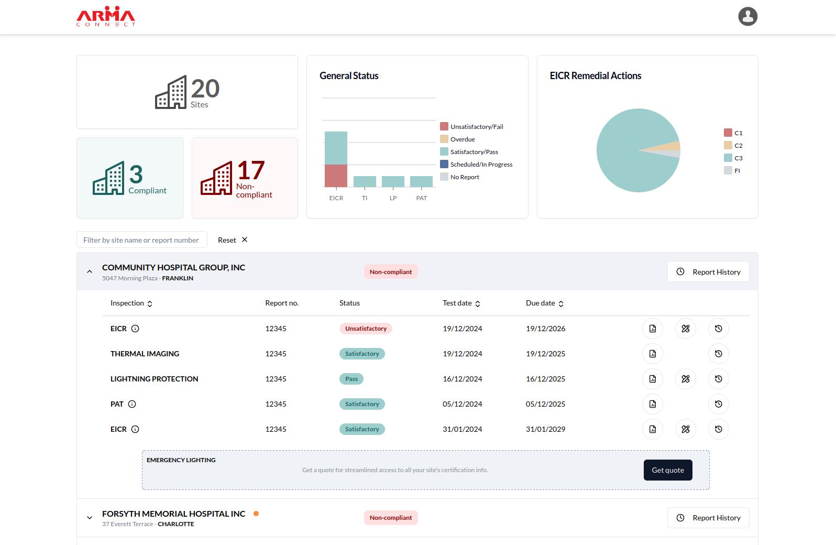836x545 pixels.
Task: Open history icon for Thermal Imaging row
Action: 719,354
